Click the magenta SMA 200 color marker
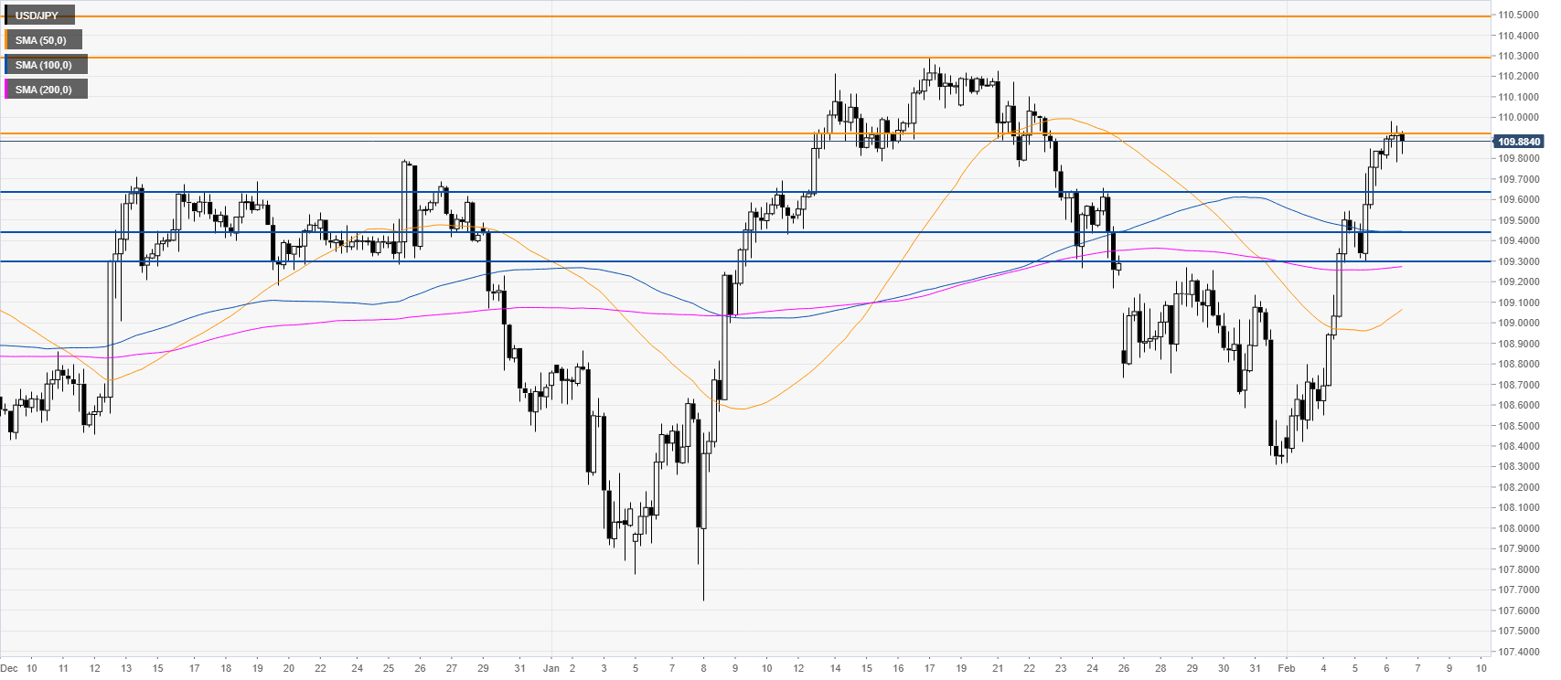The height and width of the screenshot is (680, 1561). tap(6, 90)
